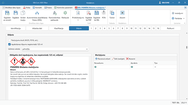Uncheck Iepakošanas tilpums nepārsniedz 125 ml
Viewport: 188px width, 105px height.
tap(10, 44)
